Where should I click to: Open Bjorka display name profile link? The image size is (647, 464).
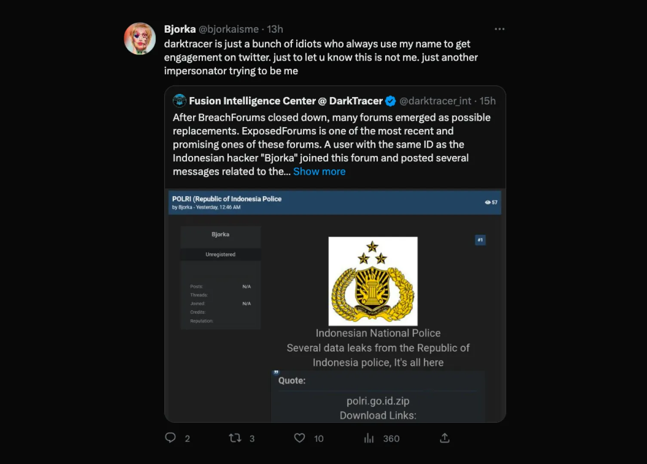[x=180, y=29]
